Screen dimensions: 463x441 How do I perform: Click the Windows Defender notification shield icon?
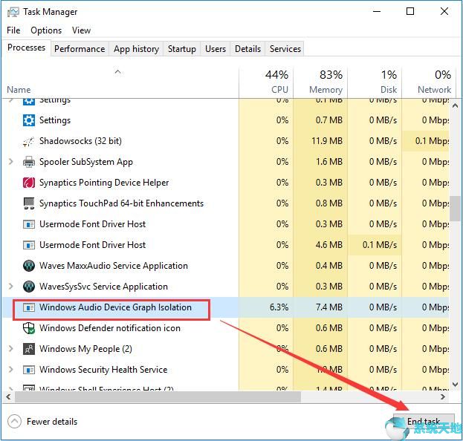29,328
